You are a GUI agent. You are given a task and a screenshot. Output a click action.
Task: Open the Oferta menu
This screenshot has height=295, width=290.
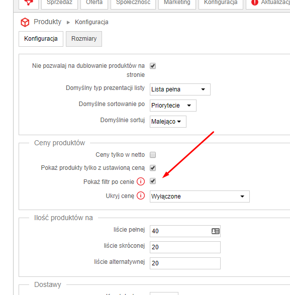94,3
